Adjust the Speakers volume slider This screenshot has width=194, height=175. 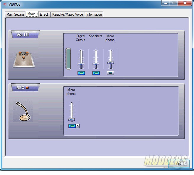(x=96, y=64)
